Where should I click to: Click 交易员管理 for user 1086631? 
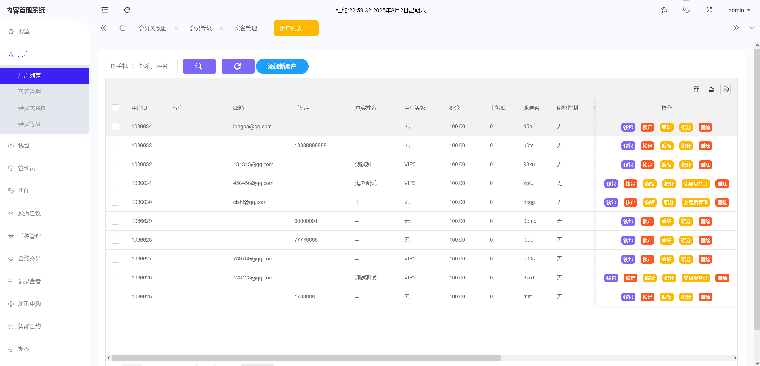tap(695, 184)
